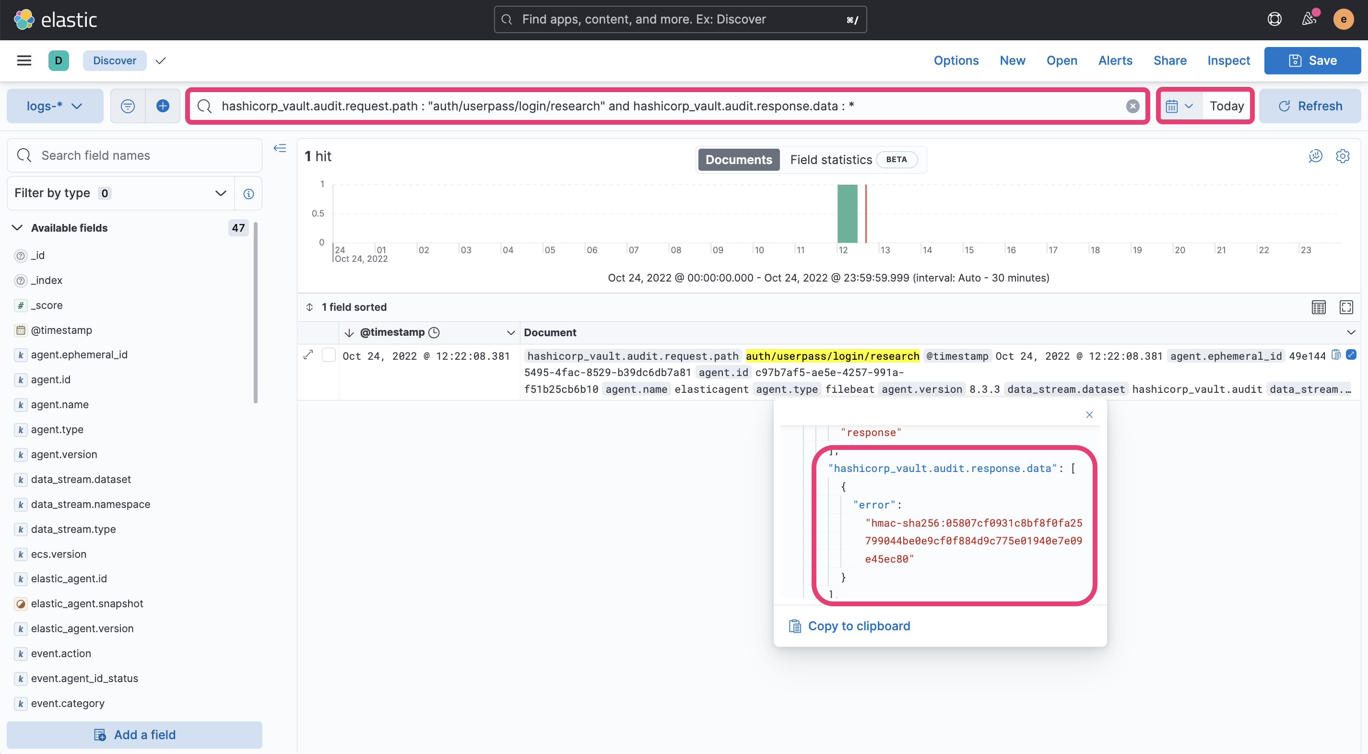Click the field type info icon
This screenshot has height=754, width=1368.
248,194
